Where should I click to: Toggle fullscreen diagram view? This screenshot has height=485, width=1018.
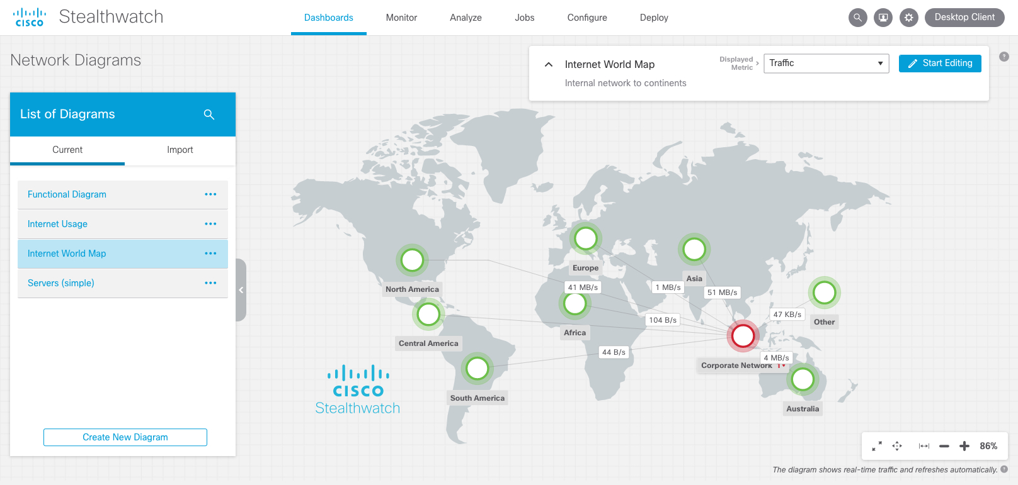click(876, 446)
